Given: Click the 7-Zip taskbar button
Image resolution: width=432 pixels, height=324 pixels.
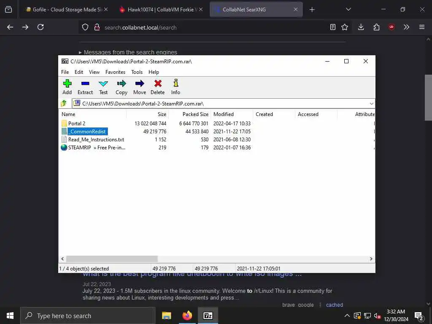Looking at the screenshot, I should click(x=208, y=316).
